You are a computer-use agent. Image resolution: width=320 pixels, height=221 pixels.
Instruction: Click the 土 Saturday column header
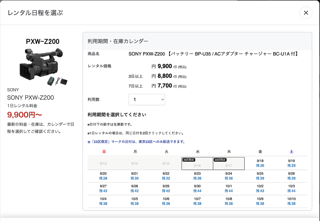pos(291,152)
